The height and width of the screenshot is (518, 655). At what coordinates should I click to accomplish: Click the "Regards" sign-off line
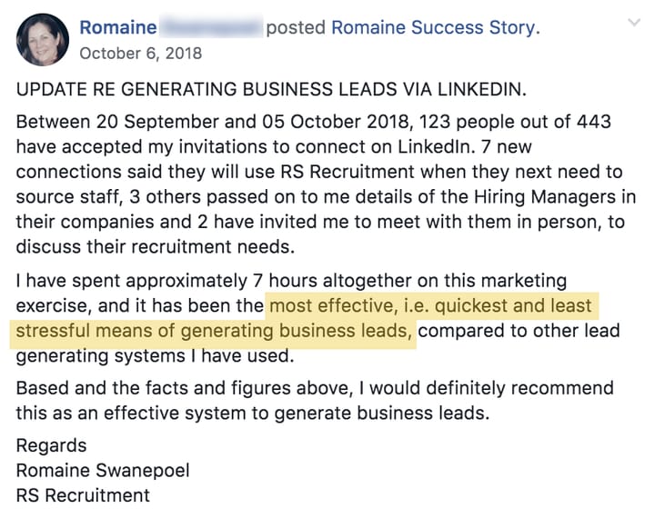pos(51,445)
